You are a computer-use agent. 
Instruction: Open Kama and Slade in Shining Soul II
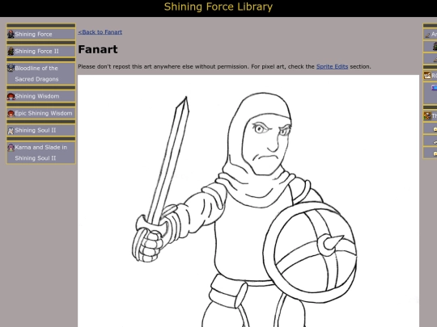coord(41,153)
